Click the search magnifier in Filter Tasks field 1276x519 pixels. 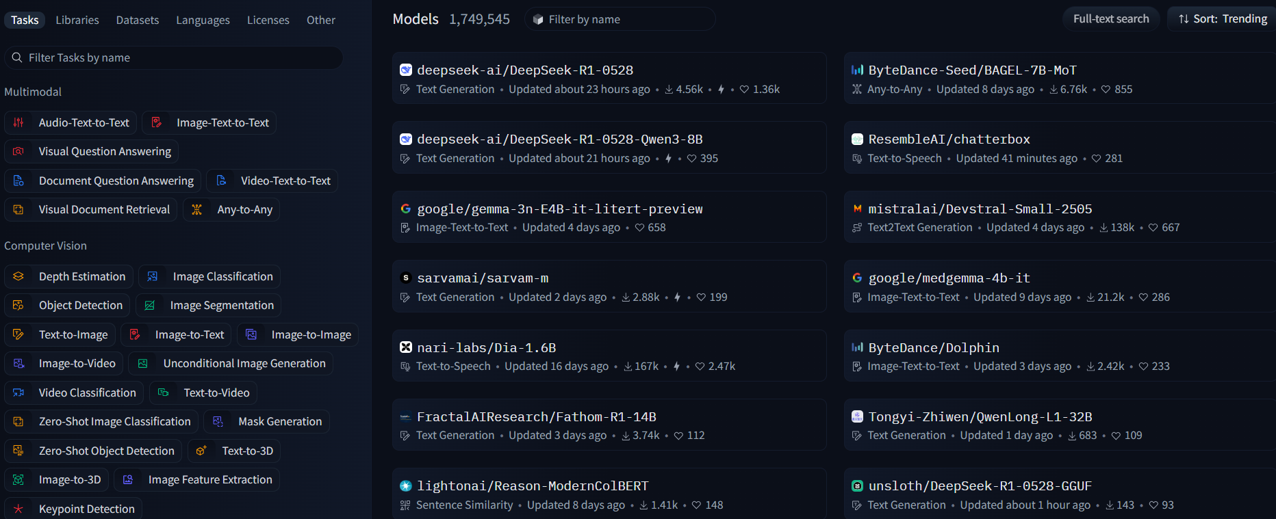coord(17,57)
